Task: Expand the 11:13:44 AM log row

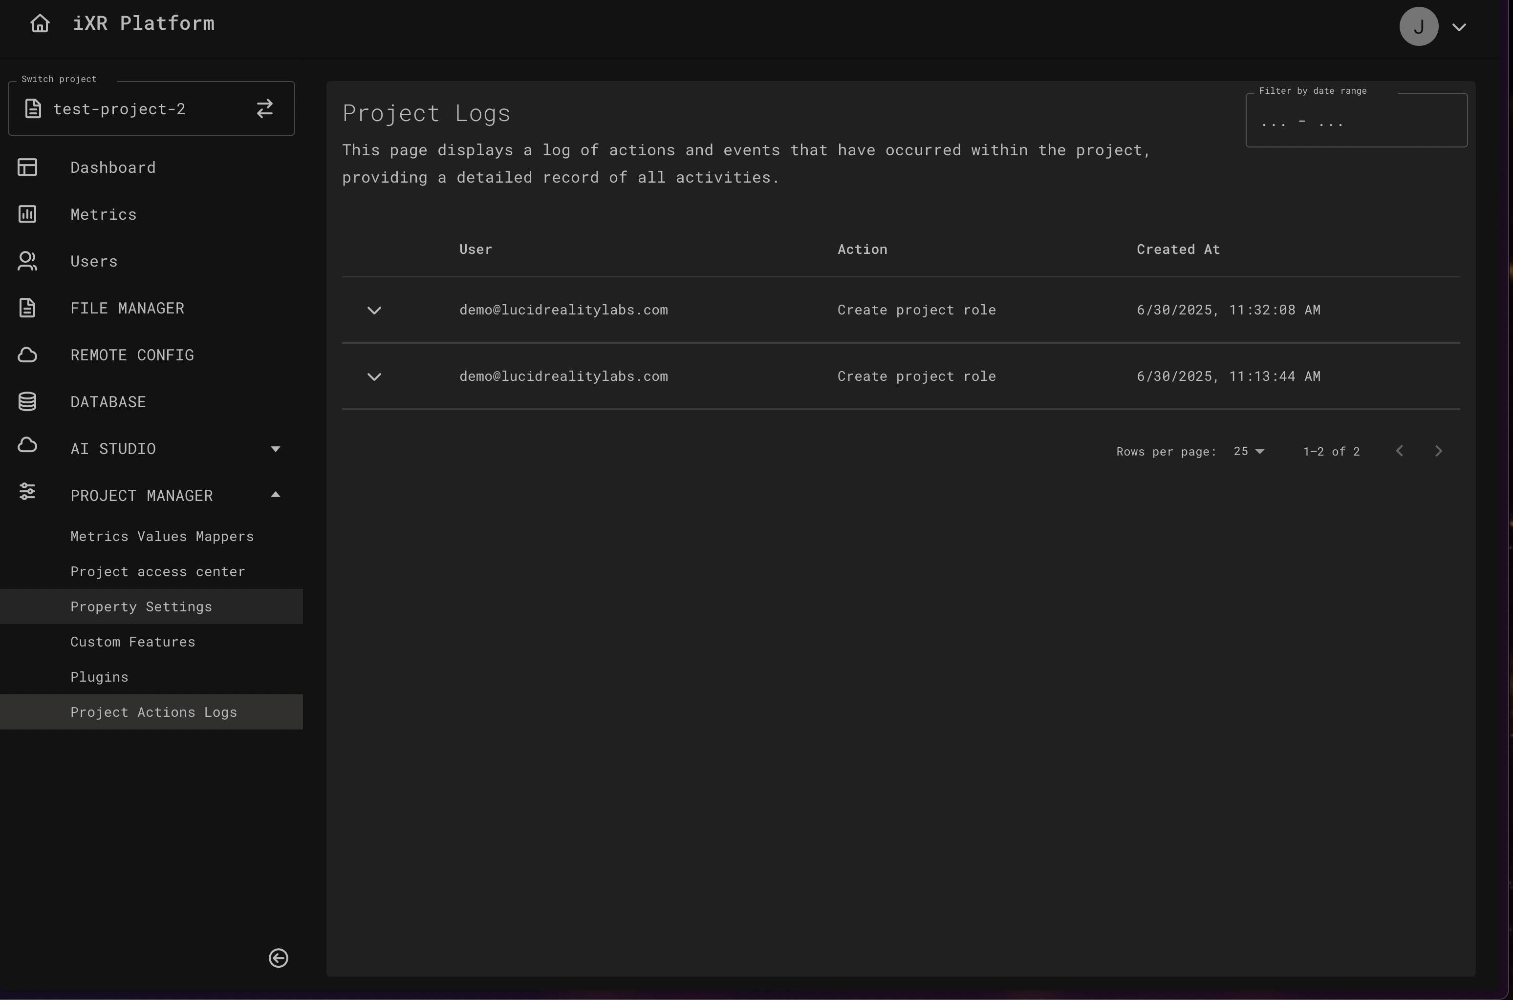Action: 374,377
